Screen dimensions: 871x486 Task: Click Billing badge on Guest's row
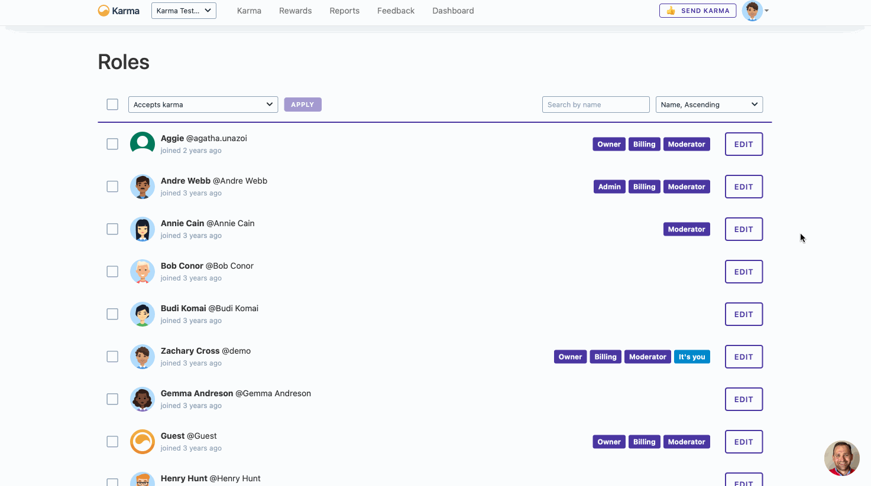click(645, 442)
